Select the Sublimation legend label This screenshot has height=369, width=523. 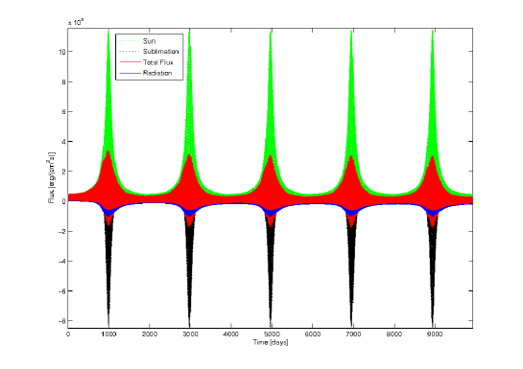point(161,52)
